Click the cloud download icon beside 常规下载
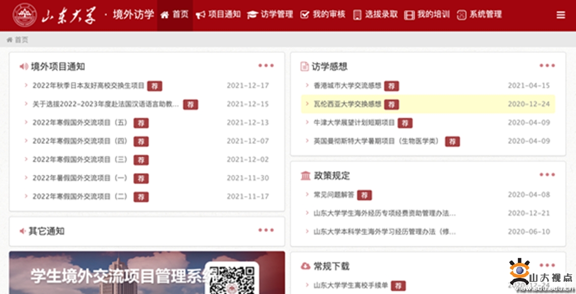Screen dimensions: 576x294 point(305,266)
